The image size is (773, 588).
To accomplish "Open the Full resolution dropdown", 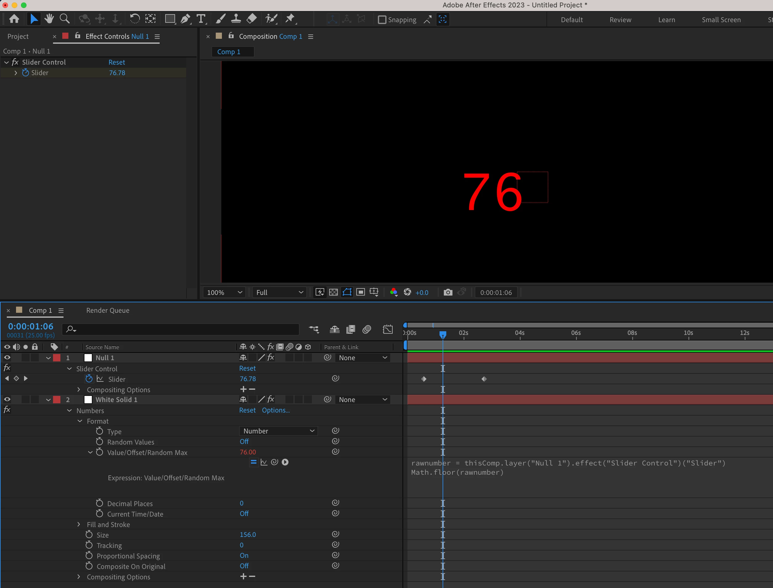I will click(x=279, y=292).
